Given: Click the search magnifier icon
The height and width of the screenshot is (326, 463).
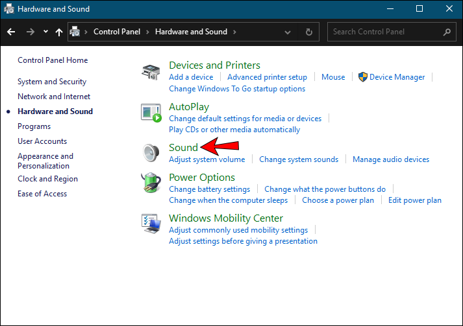Looking at the screenshot, I should point(447,32).
